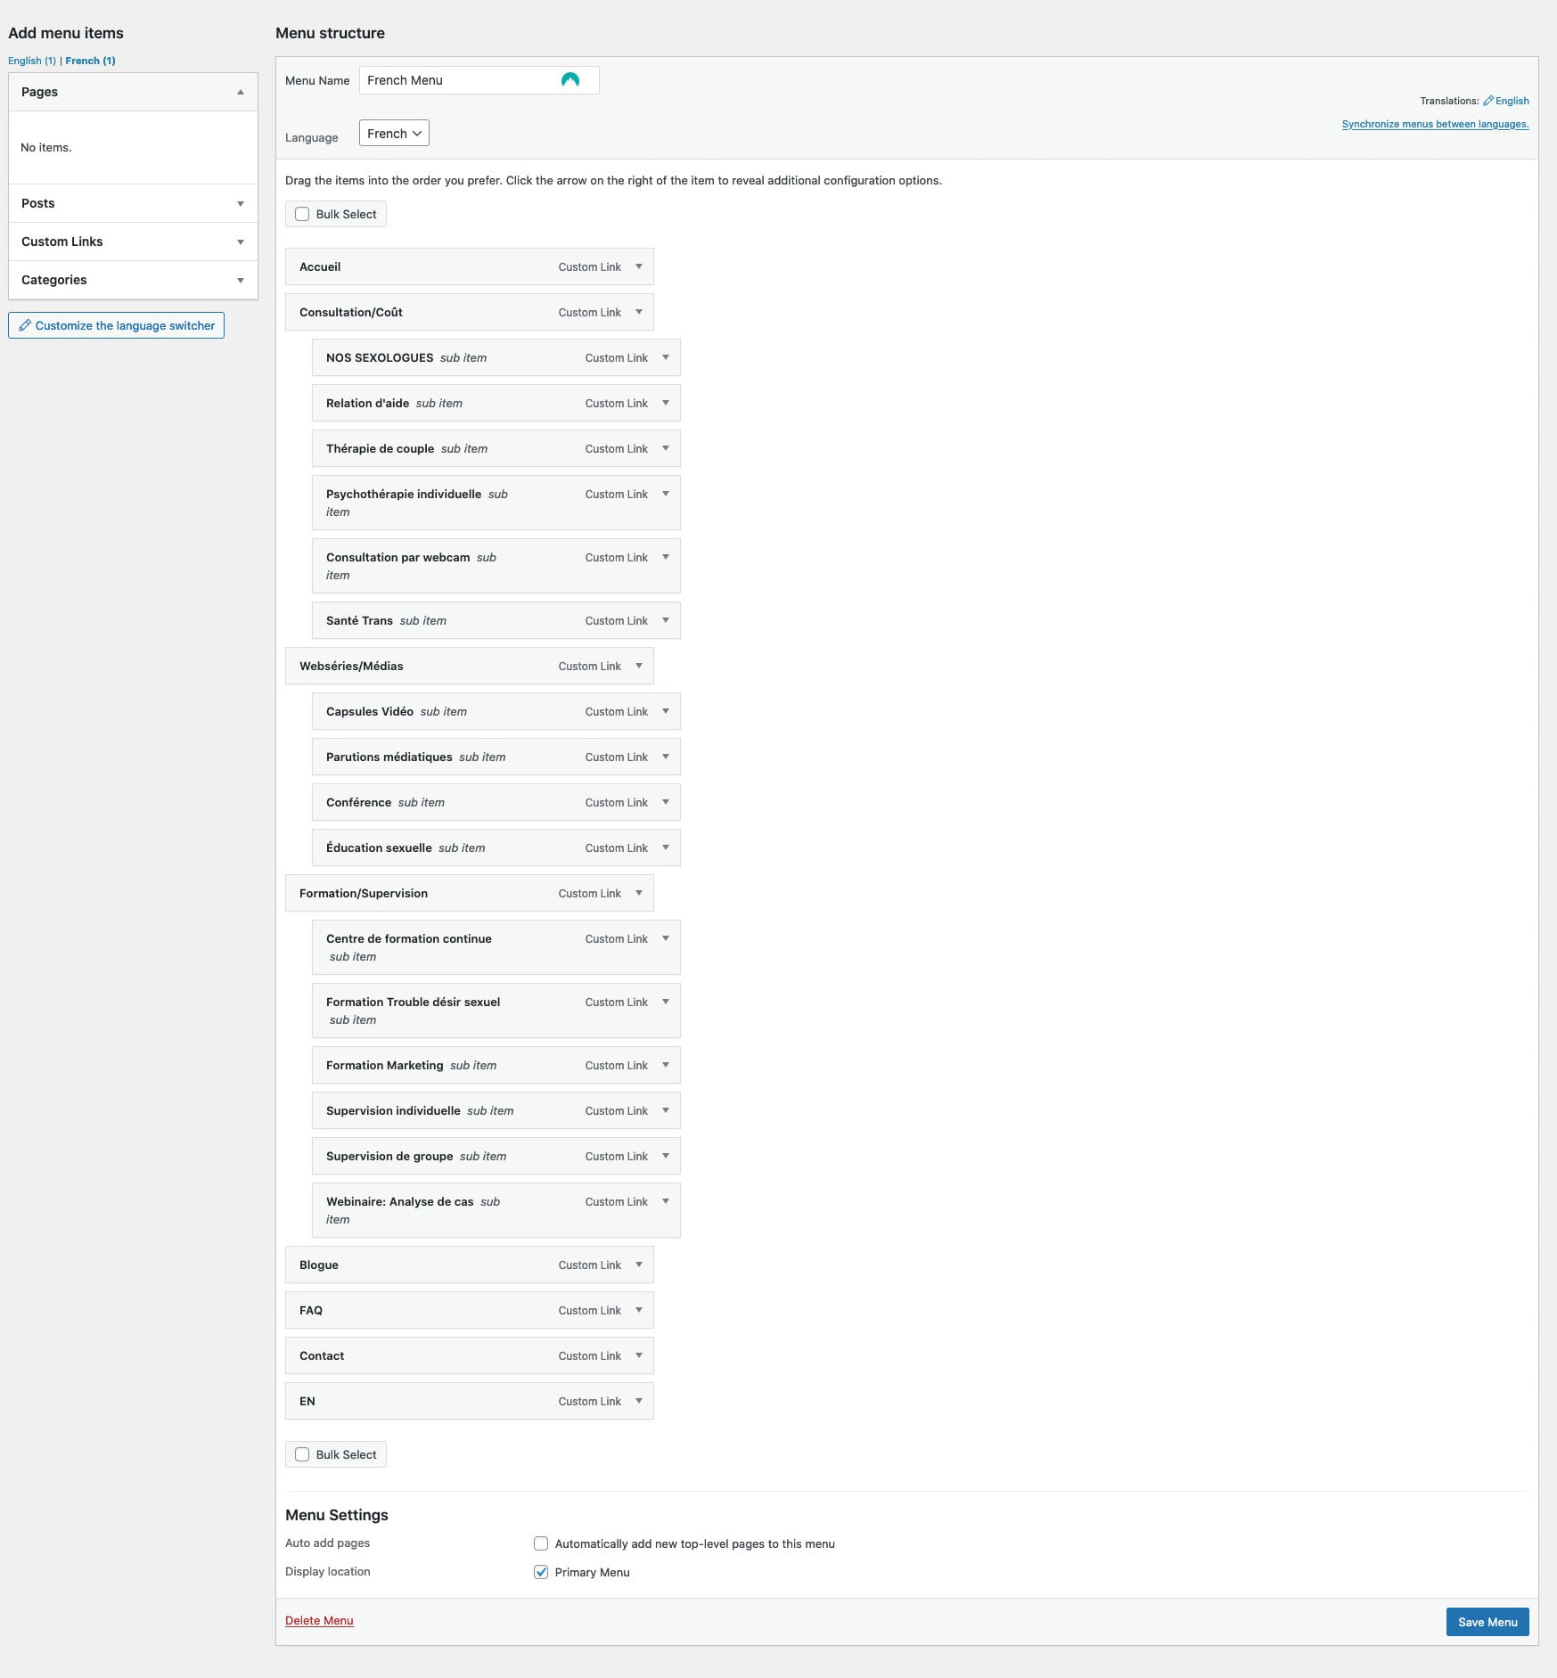Expand the Santé Trans sub item arrow
Viewport: 1557px width, 1678px height.
coord(666,620)
